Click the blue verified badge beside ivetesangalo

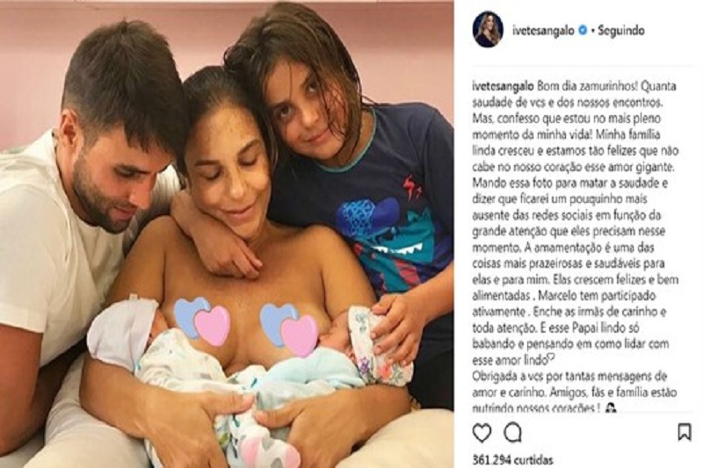(583, 31)
